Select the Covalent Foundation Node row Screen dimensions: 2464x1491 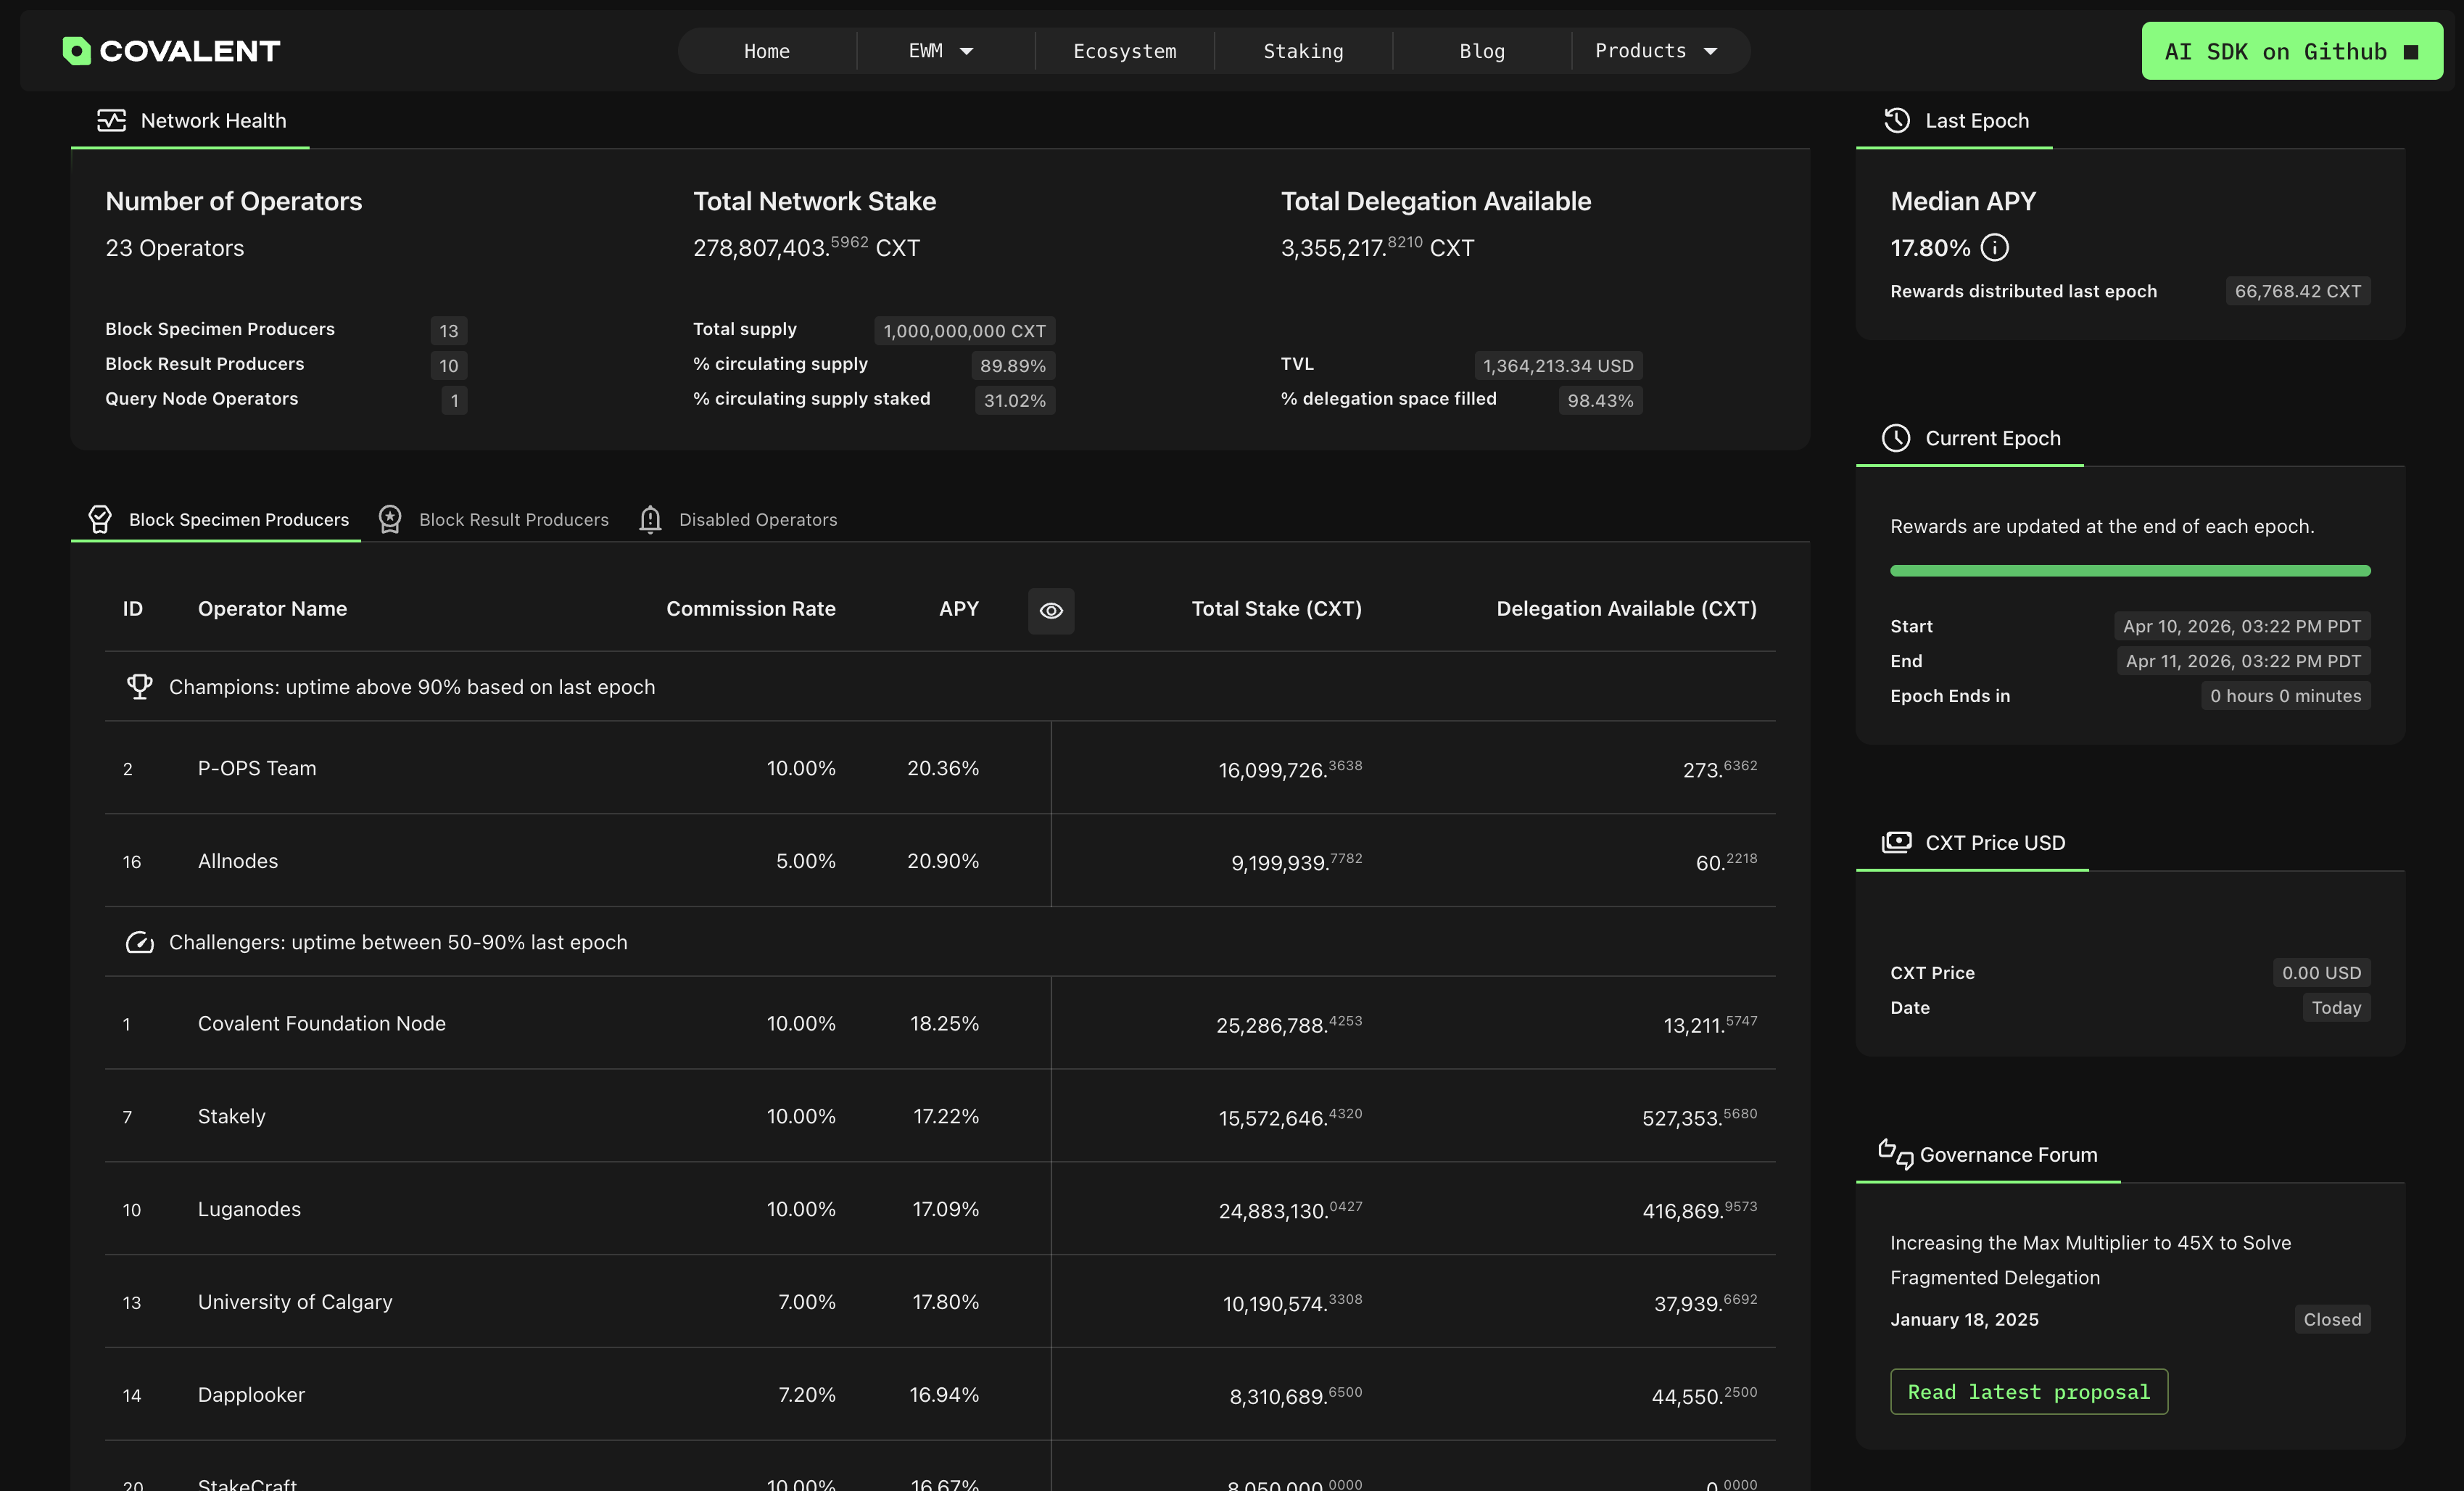pyautogui.click(x=940, y=1023)
